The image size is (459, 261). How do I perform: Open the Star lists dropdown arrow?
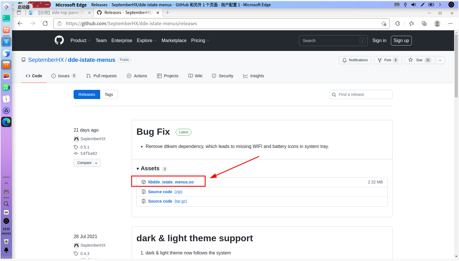(x=440, y=60)
